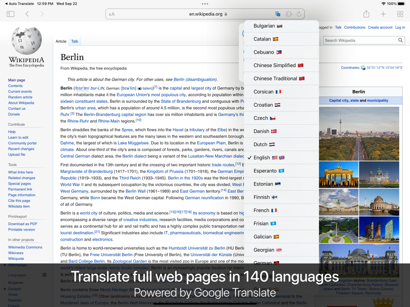Choose Esperanto in language menu

(281, 171)
